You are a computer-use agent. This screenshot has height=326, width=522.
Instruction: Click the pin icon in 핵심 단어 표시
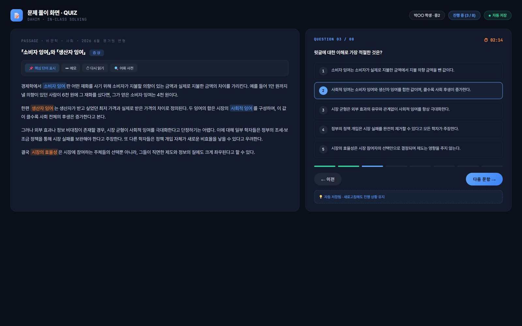tap(31, 68)
